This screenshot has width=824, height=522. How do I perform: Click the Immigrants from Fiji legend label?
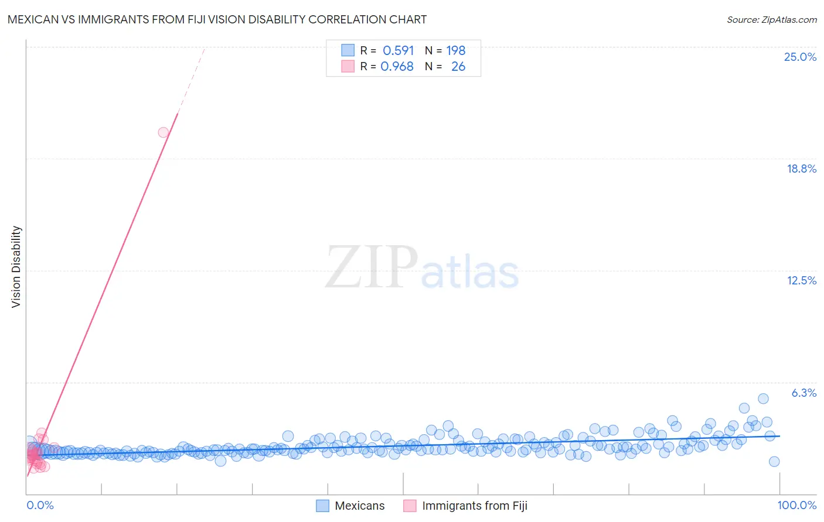[475, 506]
